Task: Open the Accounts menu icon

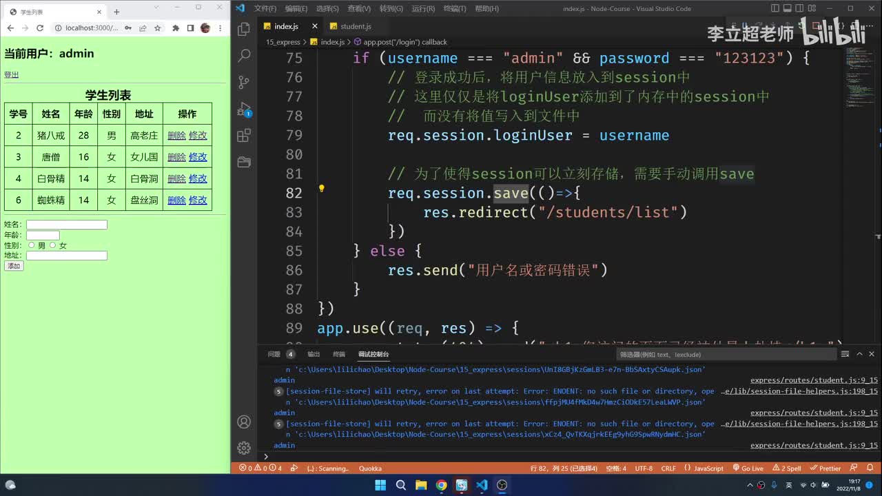Action: click(x=243, y=422)
